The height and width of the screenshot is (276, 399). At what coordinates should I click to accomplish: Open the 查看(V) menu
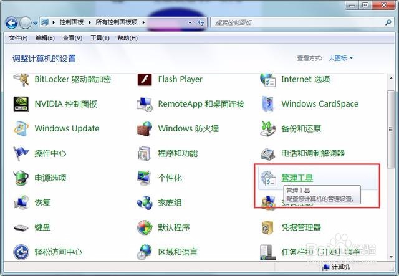72,38
